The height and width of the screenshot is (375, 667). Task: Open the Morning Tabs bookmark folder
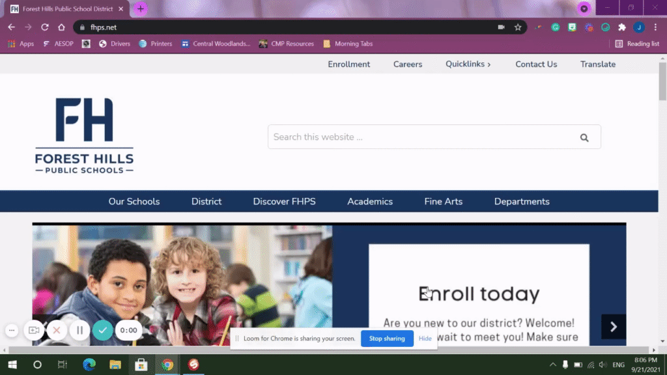348,44
